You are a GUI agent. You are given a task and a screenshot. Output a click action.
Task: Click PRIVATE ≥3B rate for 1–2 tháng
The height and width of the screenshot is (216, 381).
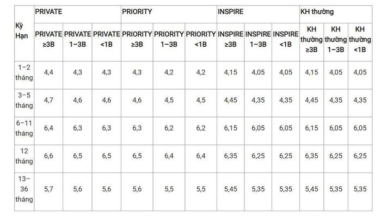48,75
